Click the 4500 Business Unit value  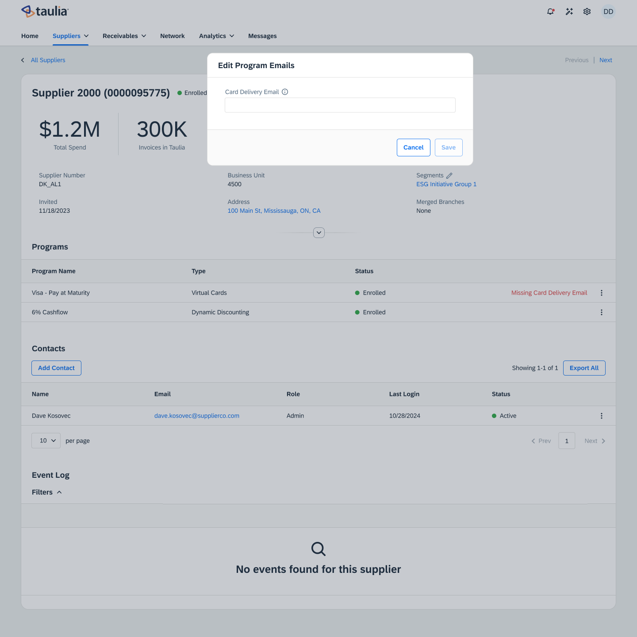pos(234,184)
